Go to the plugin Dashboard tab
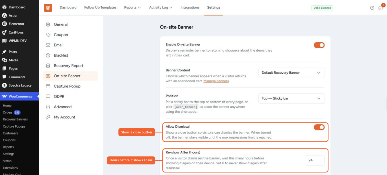Image resolution: width=387 pixels, height=175 pixels. pyautogui.click(x=68, y=7)
